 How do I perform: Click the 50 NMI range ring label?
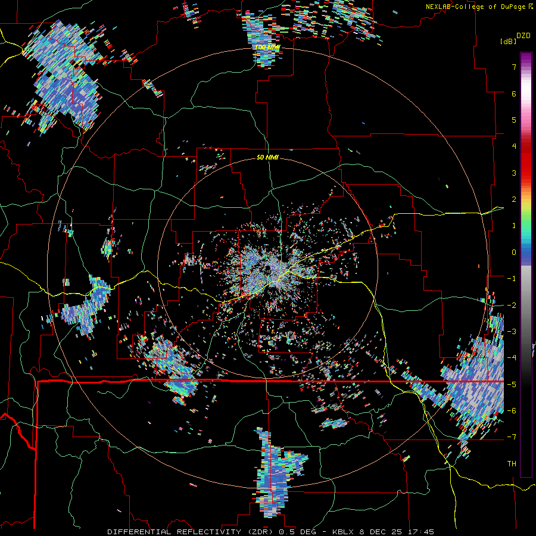267,157
